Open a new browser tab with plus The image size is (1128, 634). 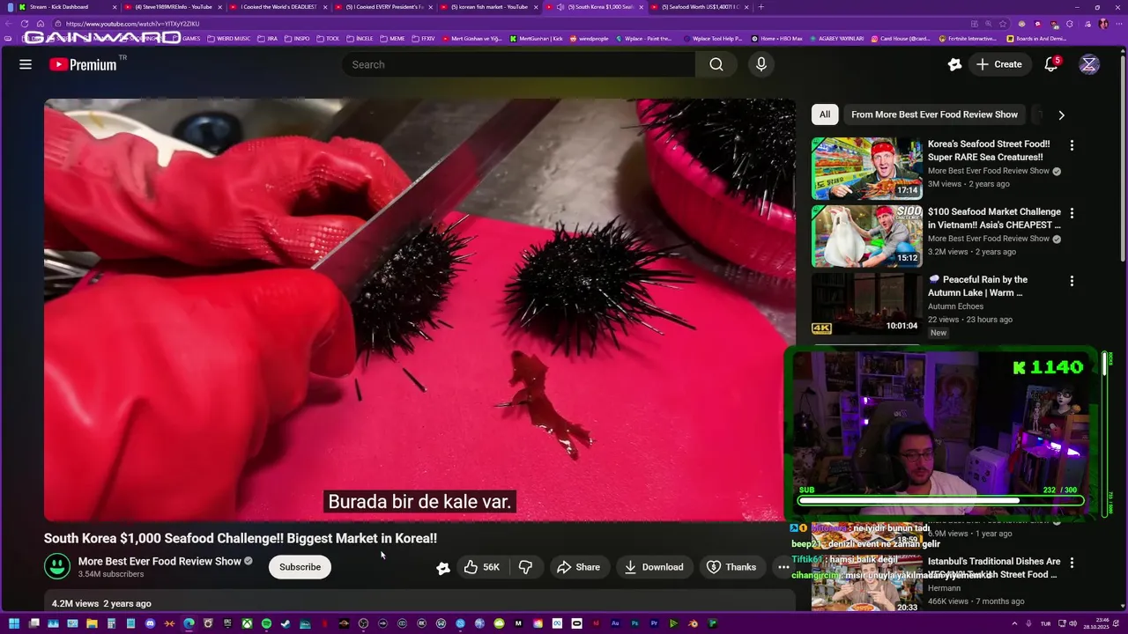coord(761,7)
